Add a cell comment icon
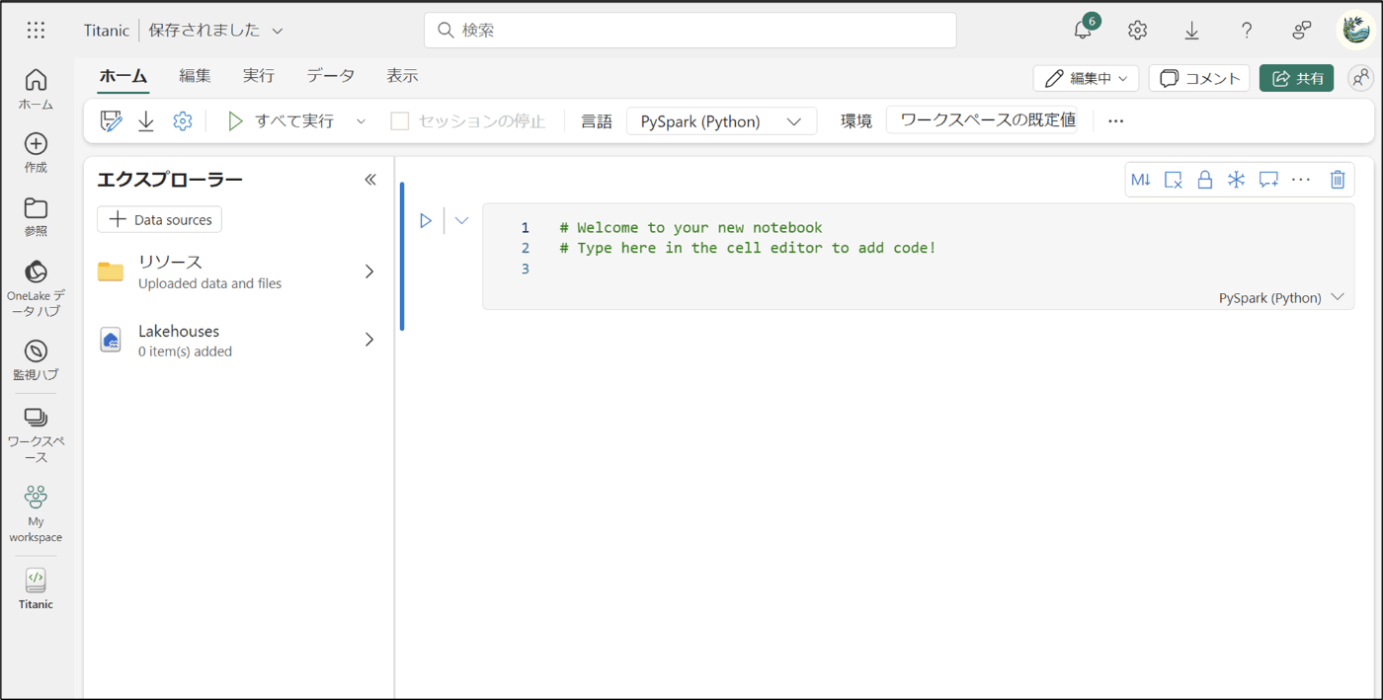This screenshot has height=700, width=1383. click(1268, 180)
